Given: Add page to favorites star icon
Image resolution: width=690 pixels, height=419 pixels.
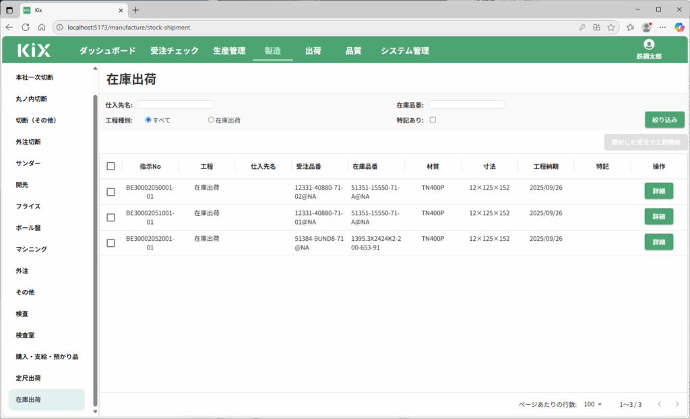Looking at the screenshot, I should [x=610, y=28].
